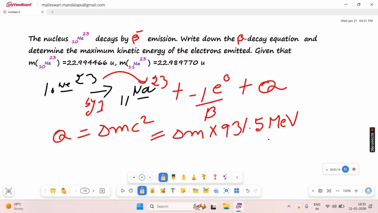Select the hand pan tool
This screenshot has height=213, width=378.
pyautogui.click(x=131, y=191)
